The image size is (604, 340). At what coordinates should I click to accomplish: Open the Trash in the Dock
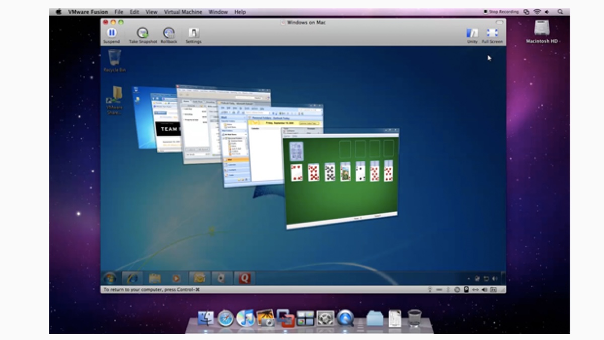pyautogui.click(x=415, y=318)
